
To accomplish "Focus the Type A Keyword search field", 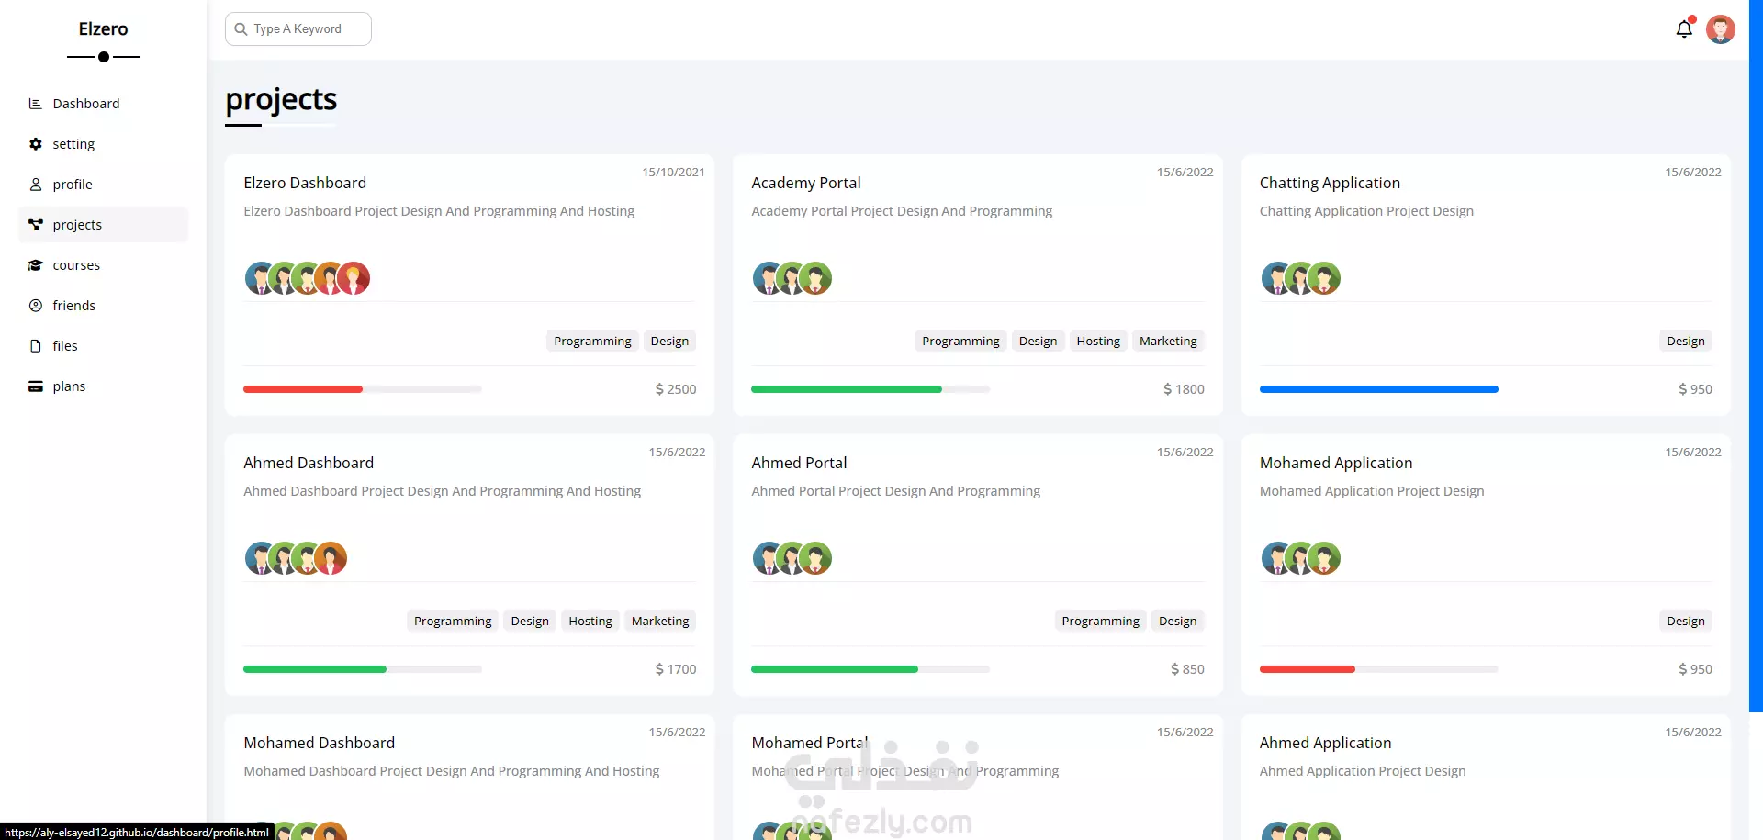I will click(298, 29).
